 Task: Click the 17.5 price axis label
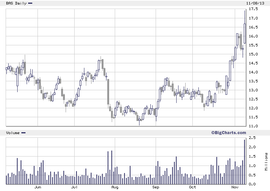pos(253,9)
